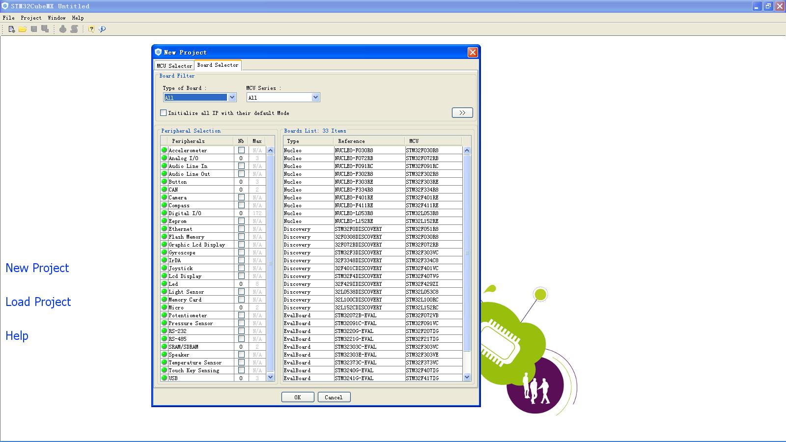This screenshot has height=442, width=786.
Task: Click the Help link on welcome page
Action: pos(17,336)
